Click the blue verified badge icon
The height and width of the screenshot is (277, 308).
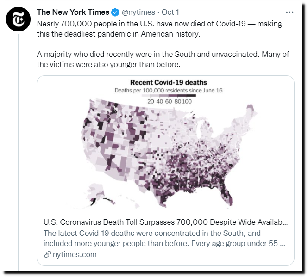point(115,12)
